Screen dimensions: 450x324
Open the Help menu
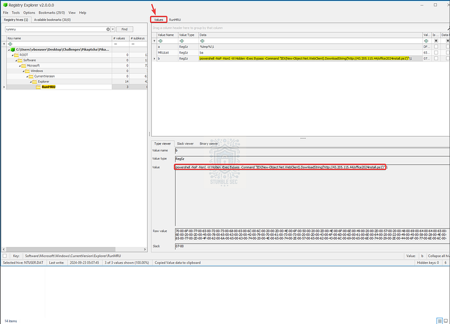[83, 12]
